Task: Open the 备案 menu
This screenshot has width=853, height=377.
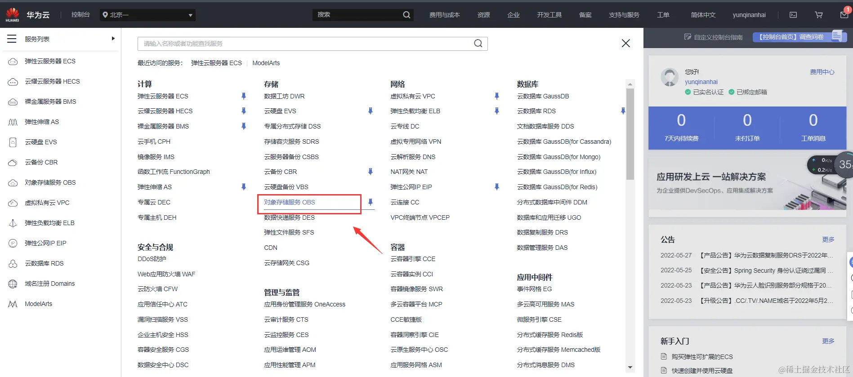Action: 585,15
